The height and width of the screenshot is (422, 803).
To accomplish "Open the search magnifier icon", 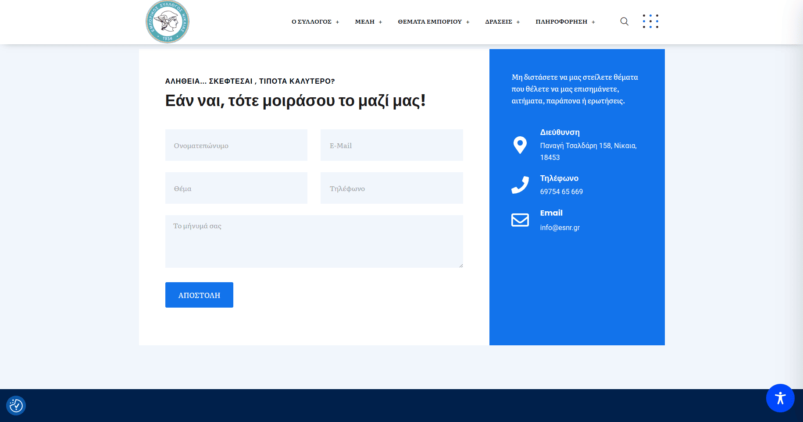I will point(624,21).
